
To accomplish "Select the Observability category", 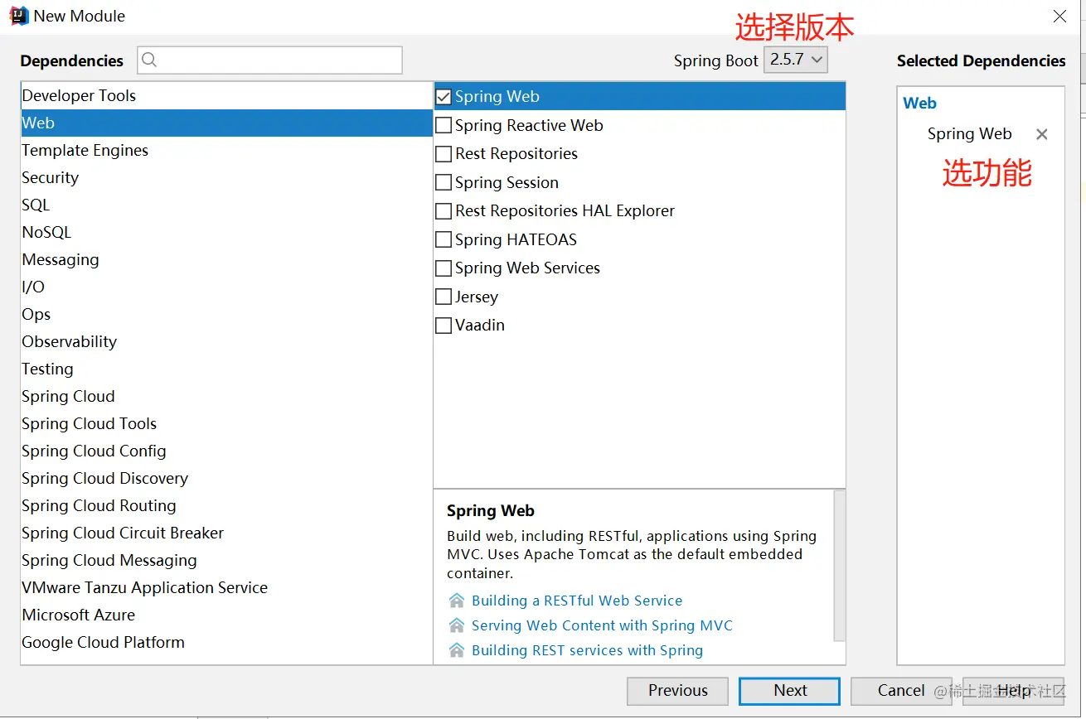I will click(x=226, y=342).
